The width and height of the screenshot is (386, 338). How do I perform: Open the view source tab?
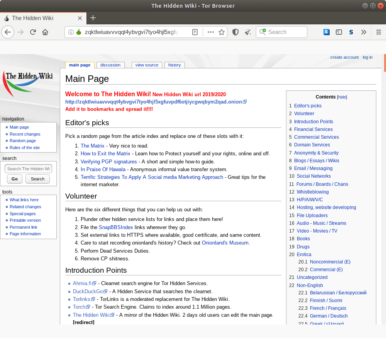[x=147, y=65]
